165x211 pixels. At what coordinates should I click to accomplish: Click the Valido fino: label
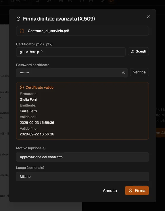point(29,128)
